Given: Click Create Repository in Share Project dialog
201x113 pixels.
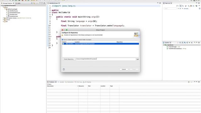Looking at the screenshot, I should (68, 59).
